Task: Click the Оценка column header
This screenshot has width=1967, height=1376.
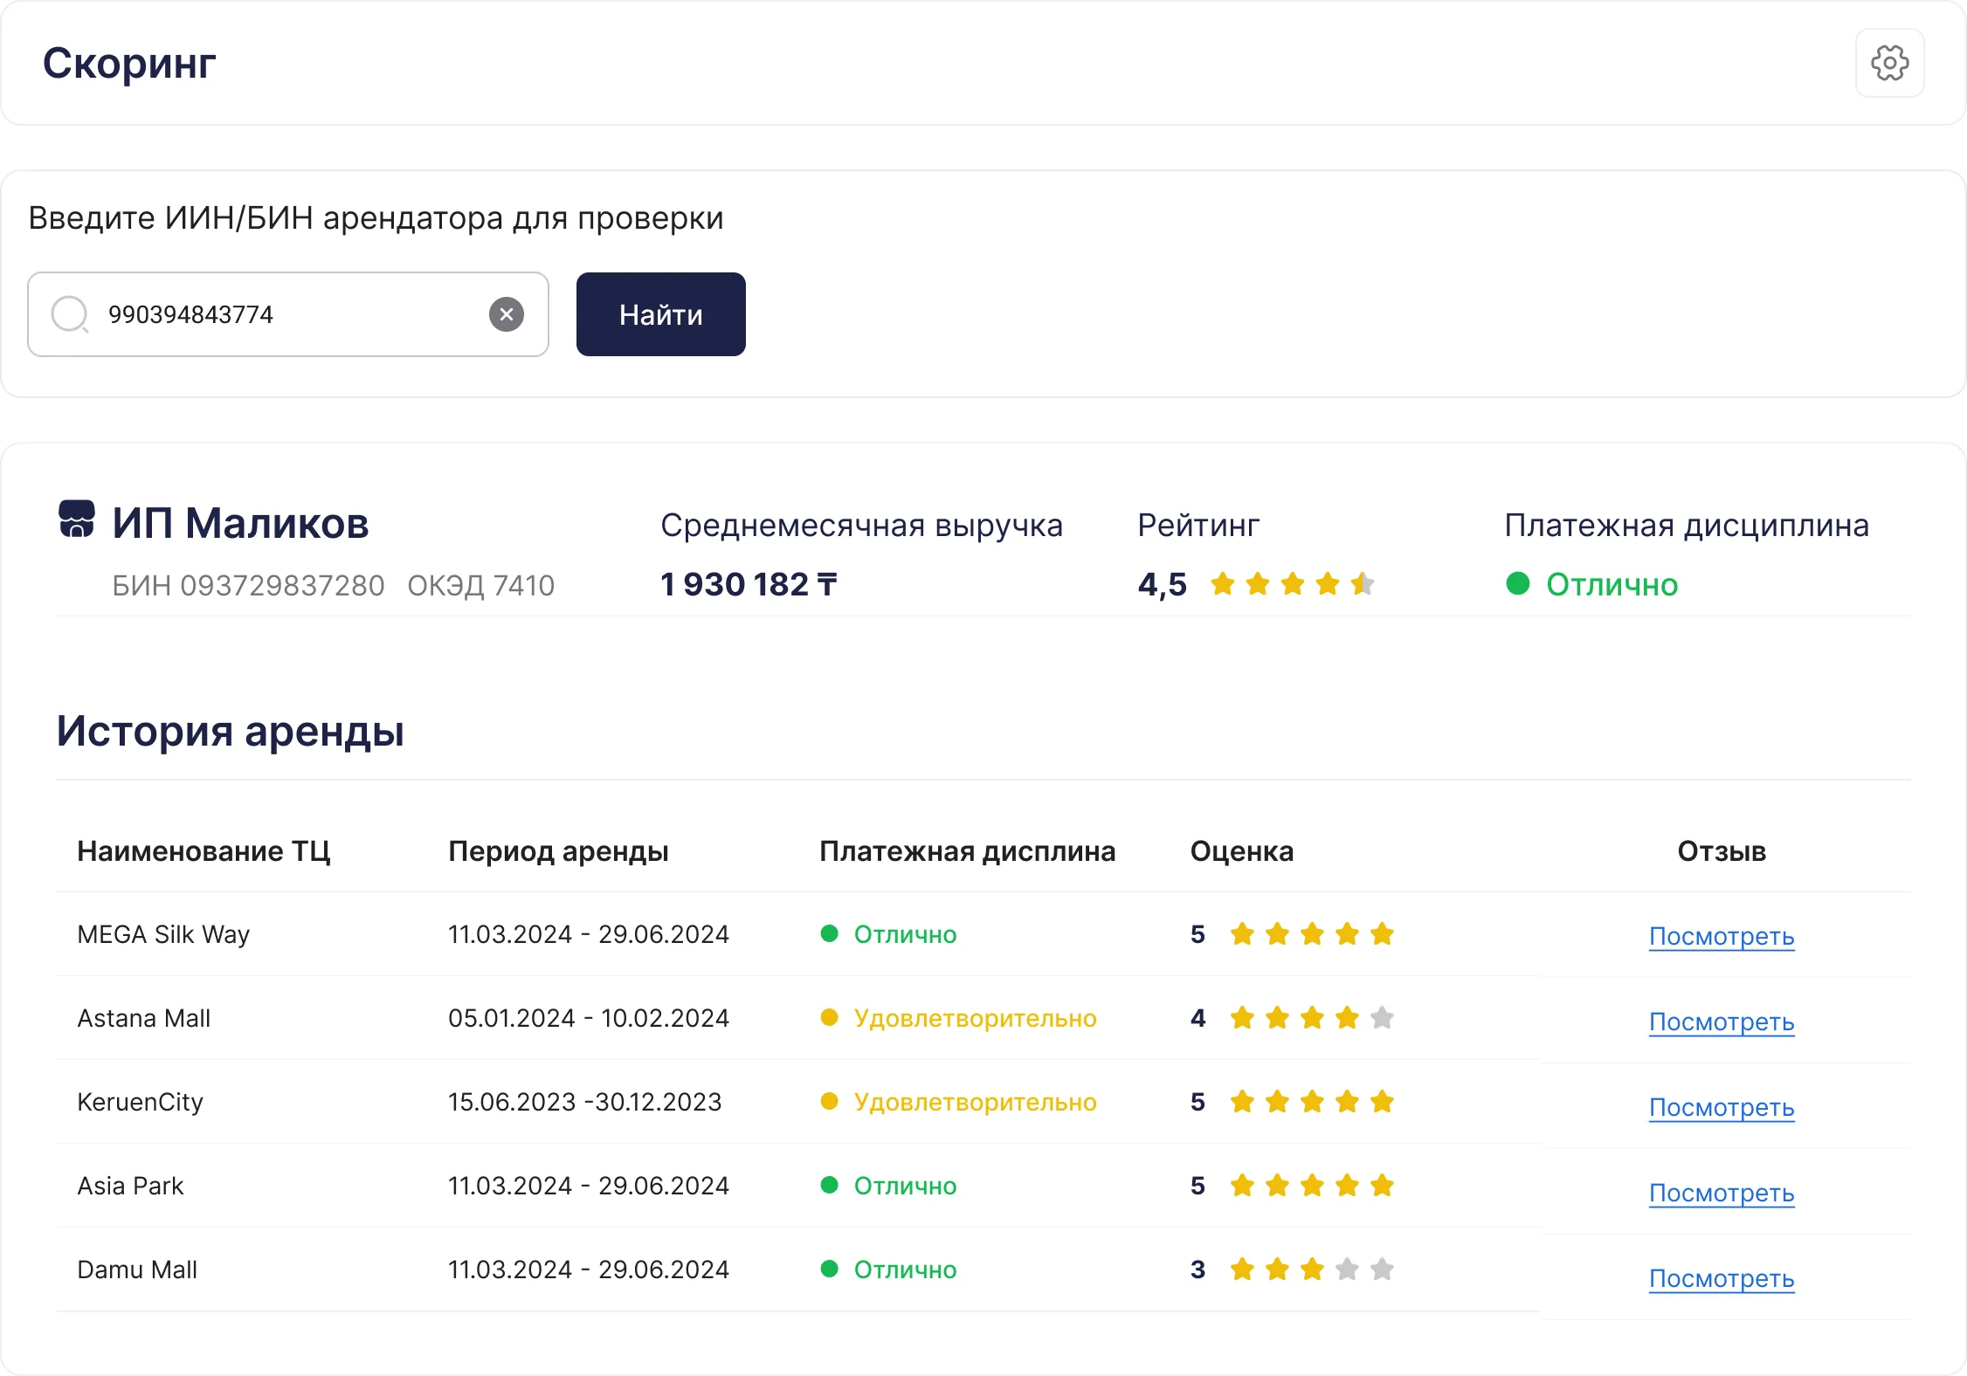Action: coord(1242,851)
